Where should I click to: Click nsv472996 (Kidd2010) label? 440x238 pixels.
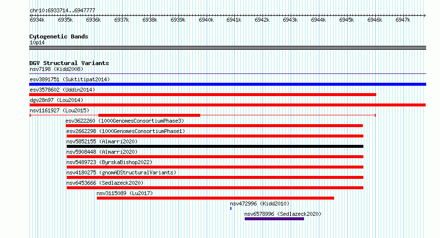[260, 204]
